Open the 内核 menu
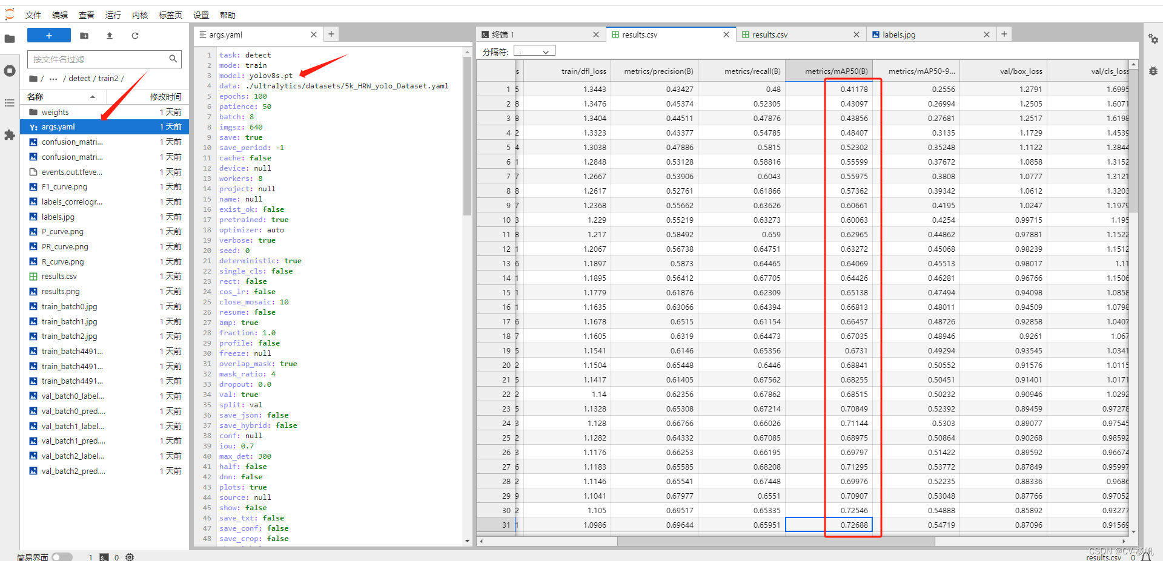The height and width of the screenshot is (561, 1163). [x=140, y=15]
